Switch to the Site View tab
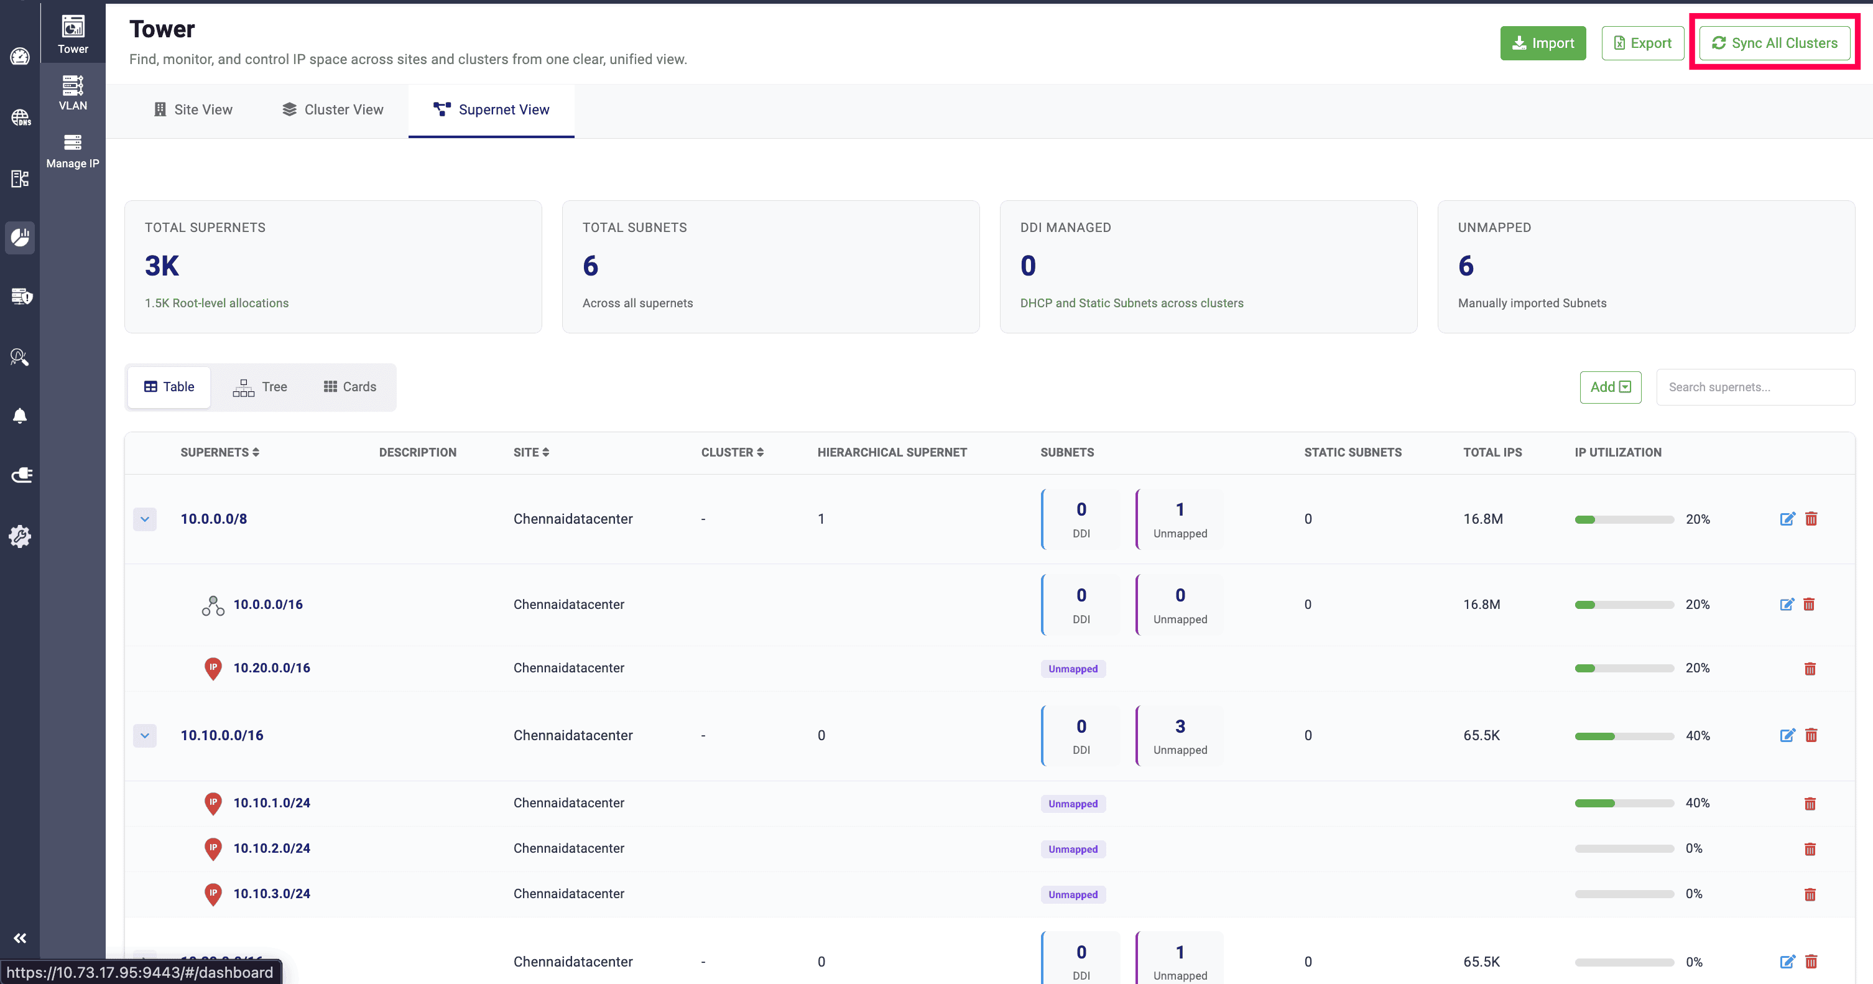Screen dimensions: 1873x984 tap(193, 110)
